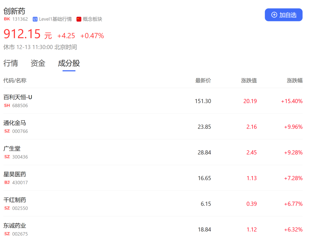Click the index change value +4.25
This screenshot has width=309, height=237.
66,36
